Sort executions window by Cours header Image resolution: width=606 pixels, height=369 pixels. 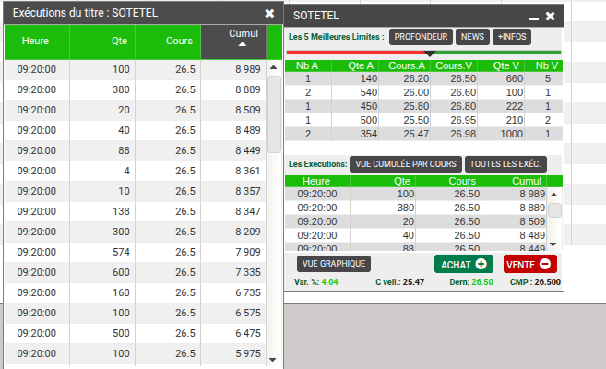coord(168,42)
